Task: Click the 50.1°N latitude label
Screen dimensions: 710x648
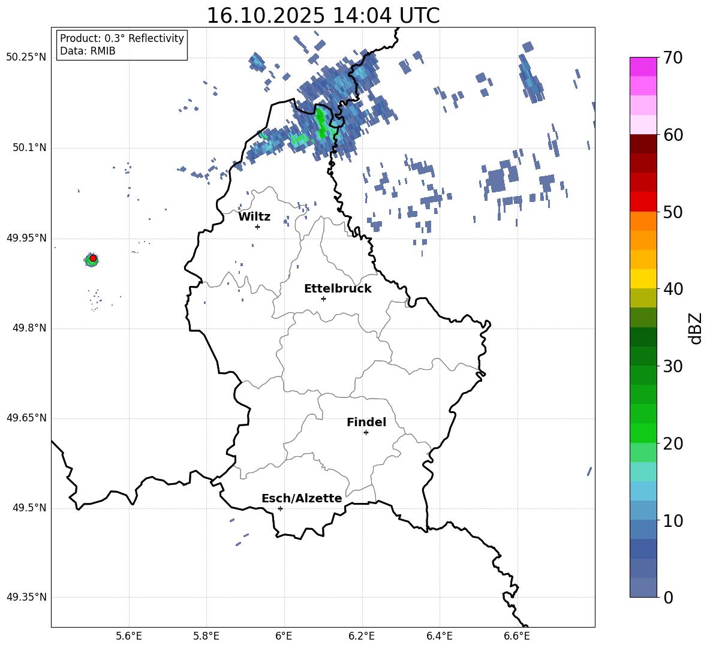Action: pos(29,147)
